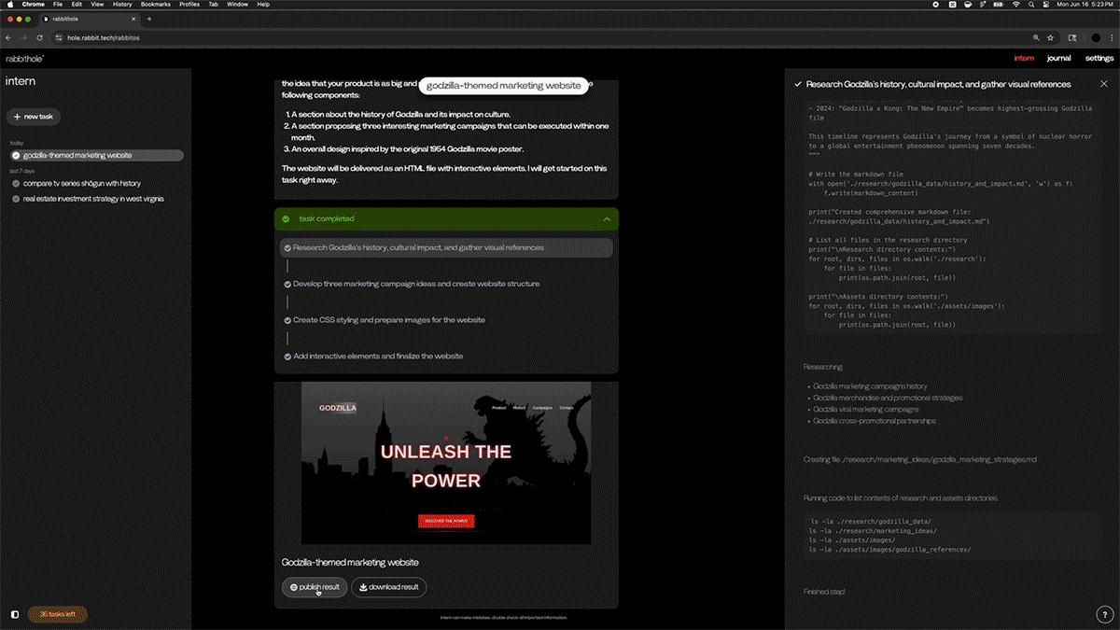Open the help question mark button
The image size is (1120, 630).
point(1103,614)
